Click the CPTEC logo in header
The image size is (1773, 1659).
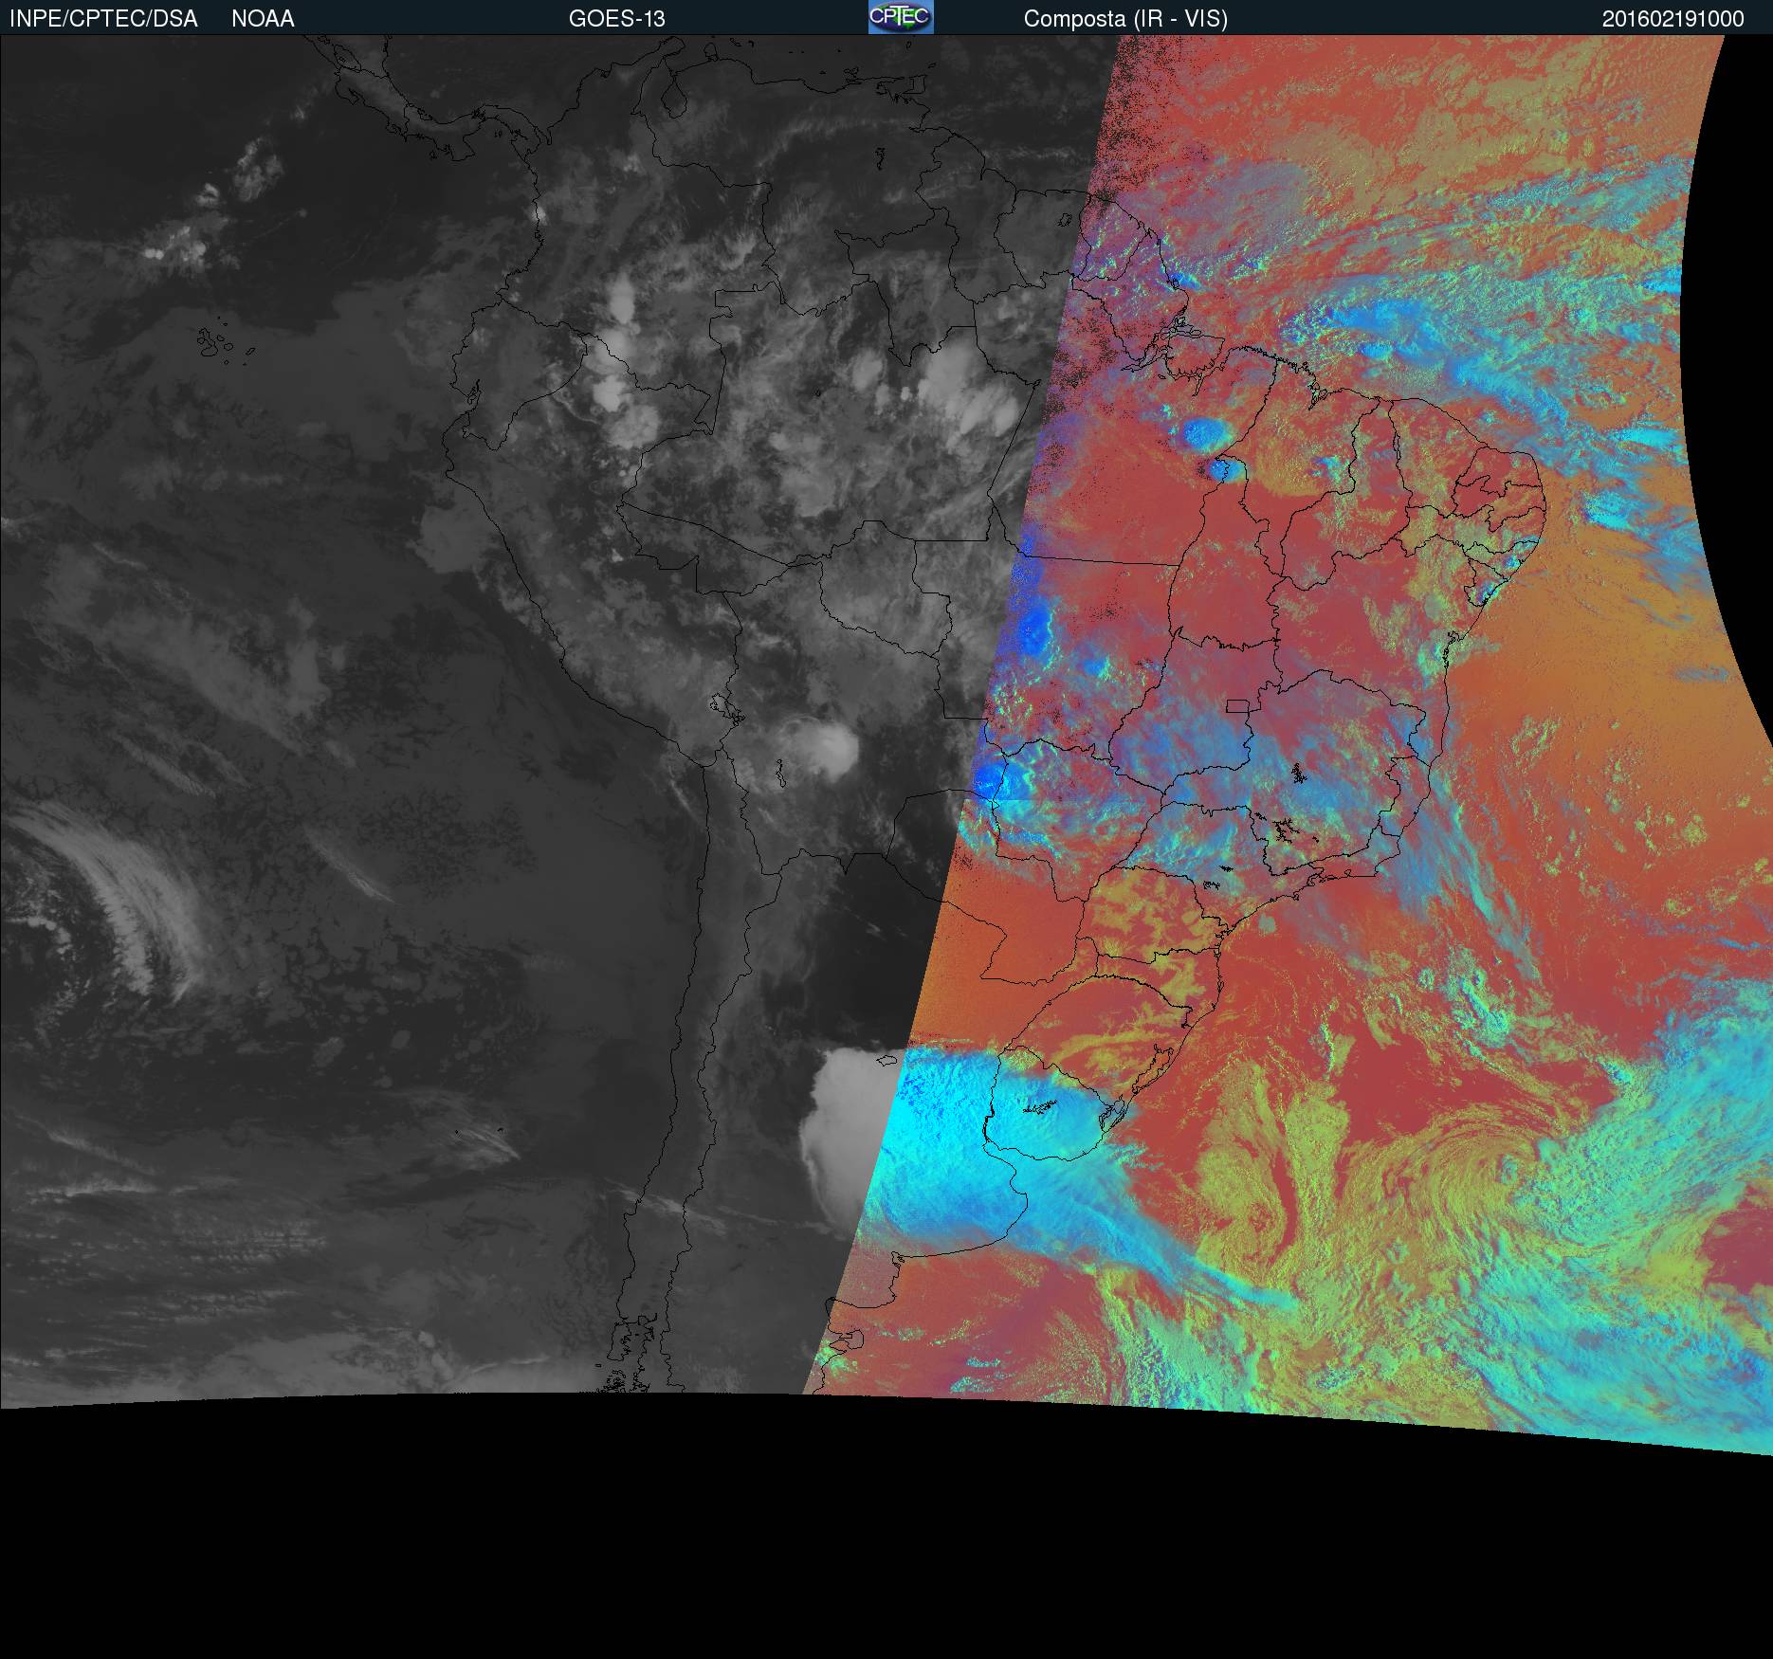pyautogui.click(x=901, y=17)
